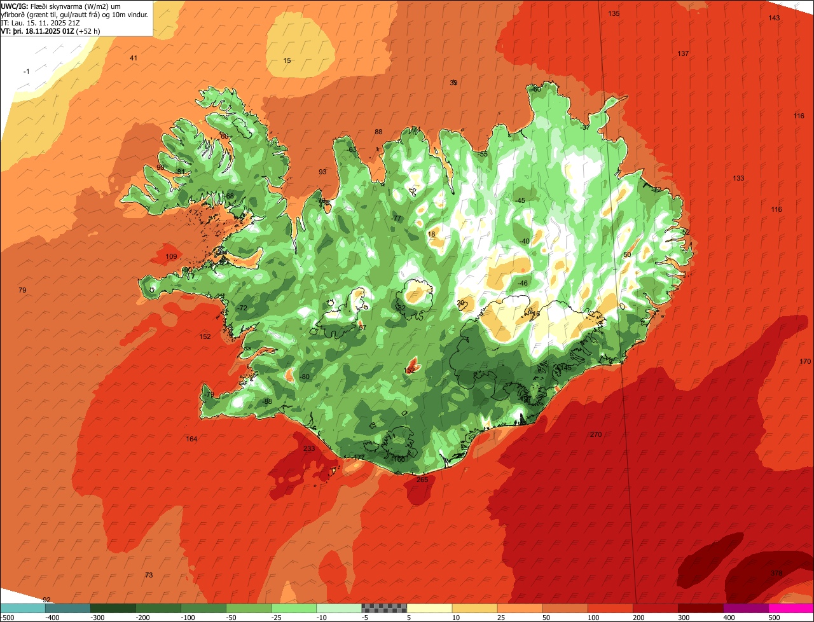Pick dark green swatch between -300 and -200

113,608
